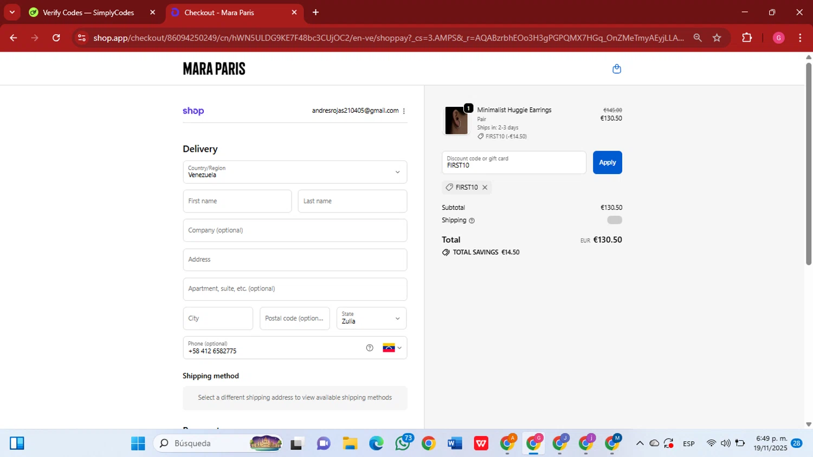The image size is (813, 457).
Task: Click the Discount code or gift card field
Action: 514,163
